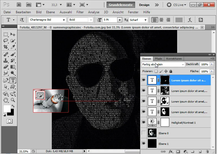Select the Dodge tool
This screenshot has width=217, height=154.
point(13,73)
